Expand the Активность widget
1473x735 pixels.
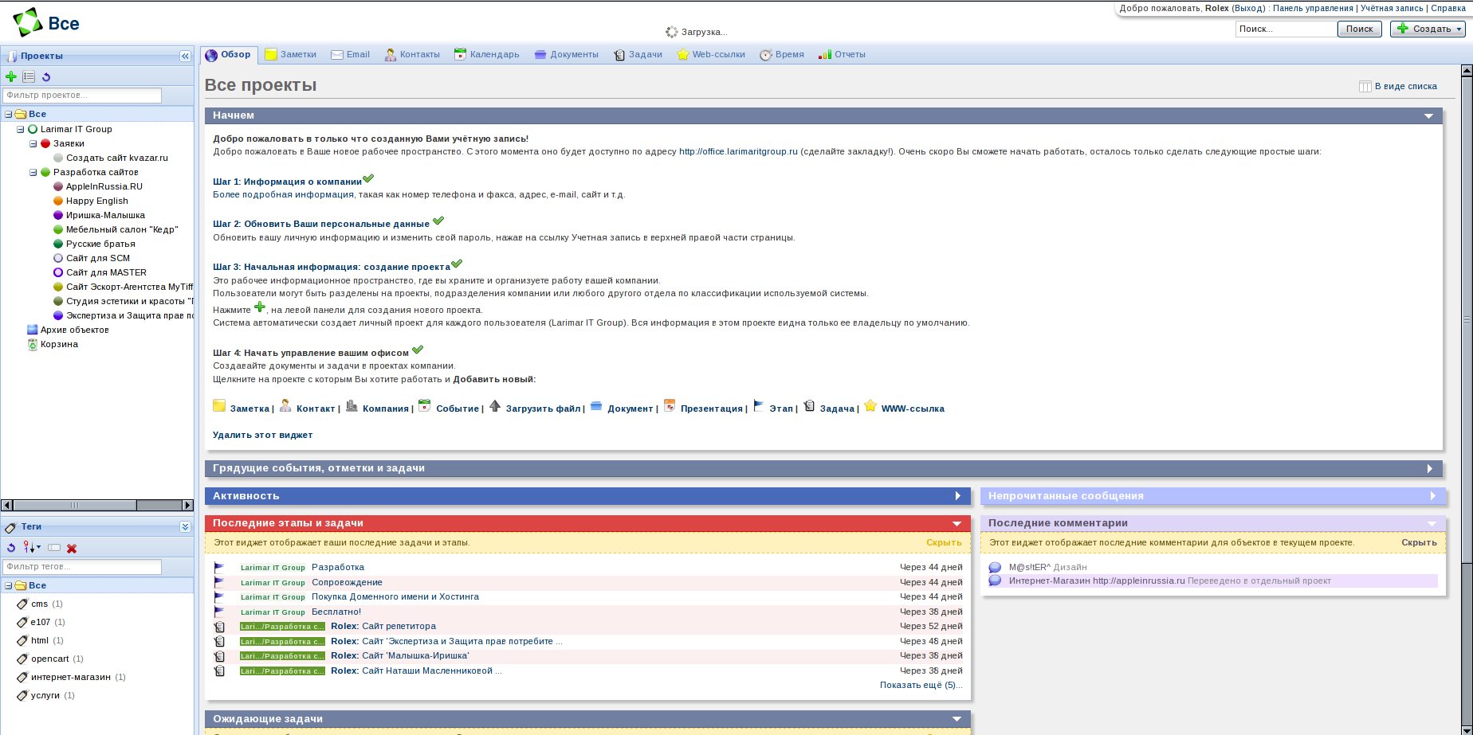(958, 496)
